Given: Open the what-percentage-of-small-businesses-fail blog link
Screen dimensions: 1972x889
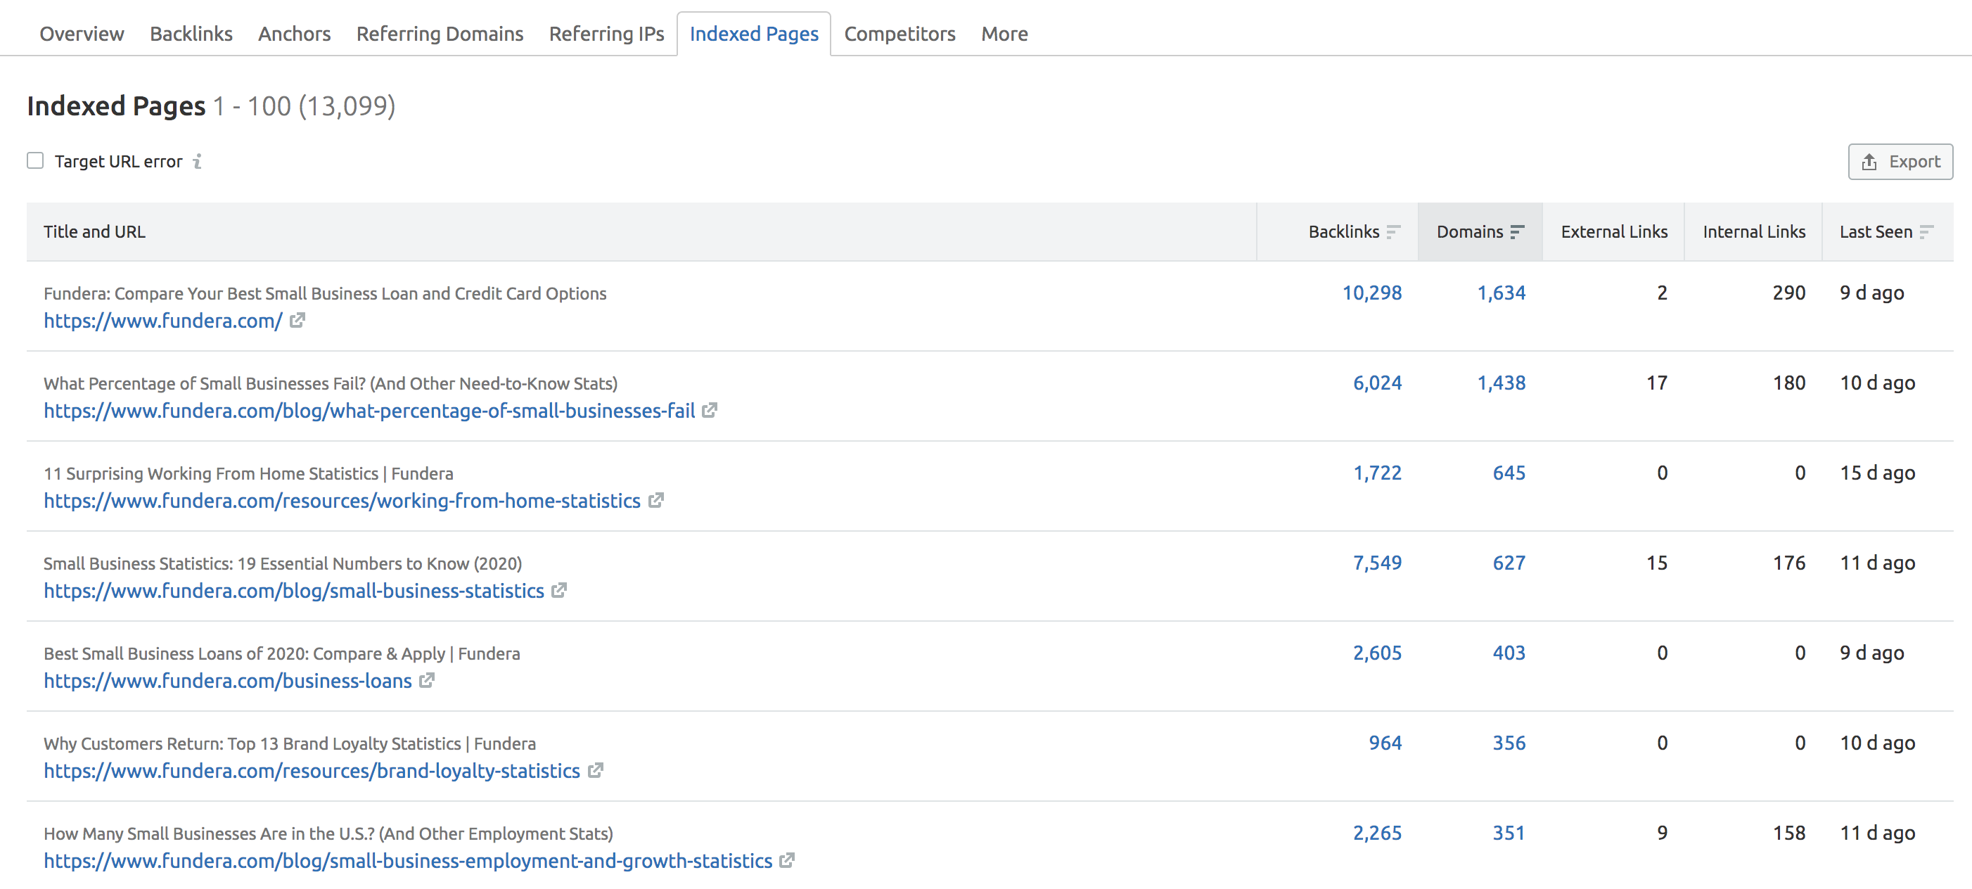Looking at the screenshot, I should [369, 411].
